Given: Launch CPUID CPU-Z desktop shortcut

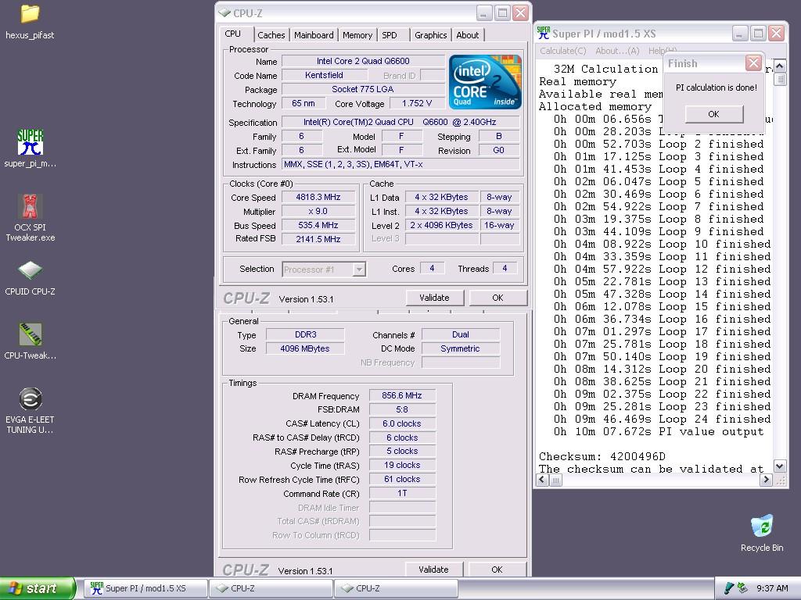Looking at the screenshot, I should point(31,278).
